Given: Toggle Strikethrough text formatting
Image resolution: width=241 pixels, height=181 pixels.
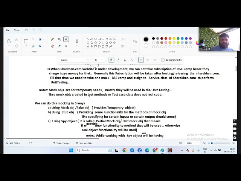Looking at the screenshot, I should [x=132, y=60].
